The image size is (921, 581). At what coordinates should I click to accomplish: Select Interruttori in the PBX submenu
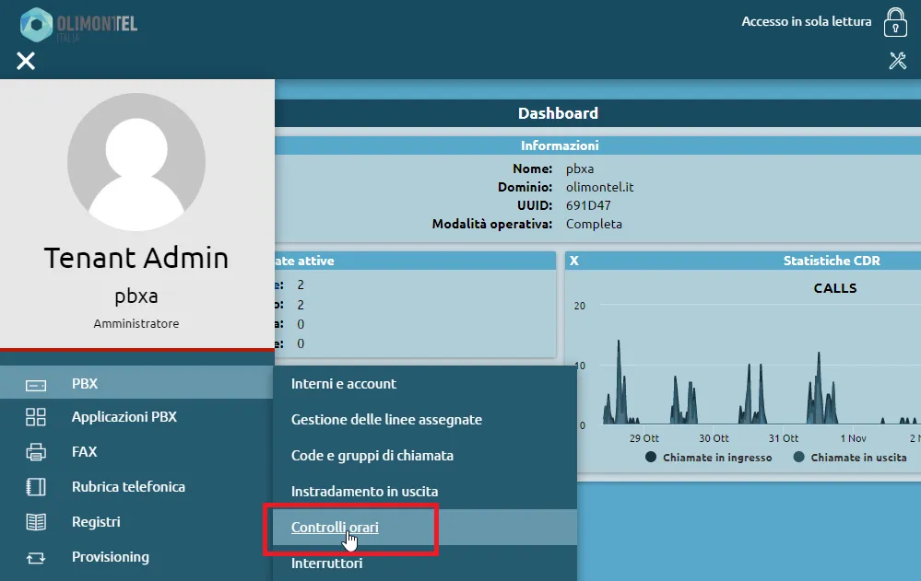326,564
